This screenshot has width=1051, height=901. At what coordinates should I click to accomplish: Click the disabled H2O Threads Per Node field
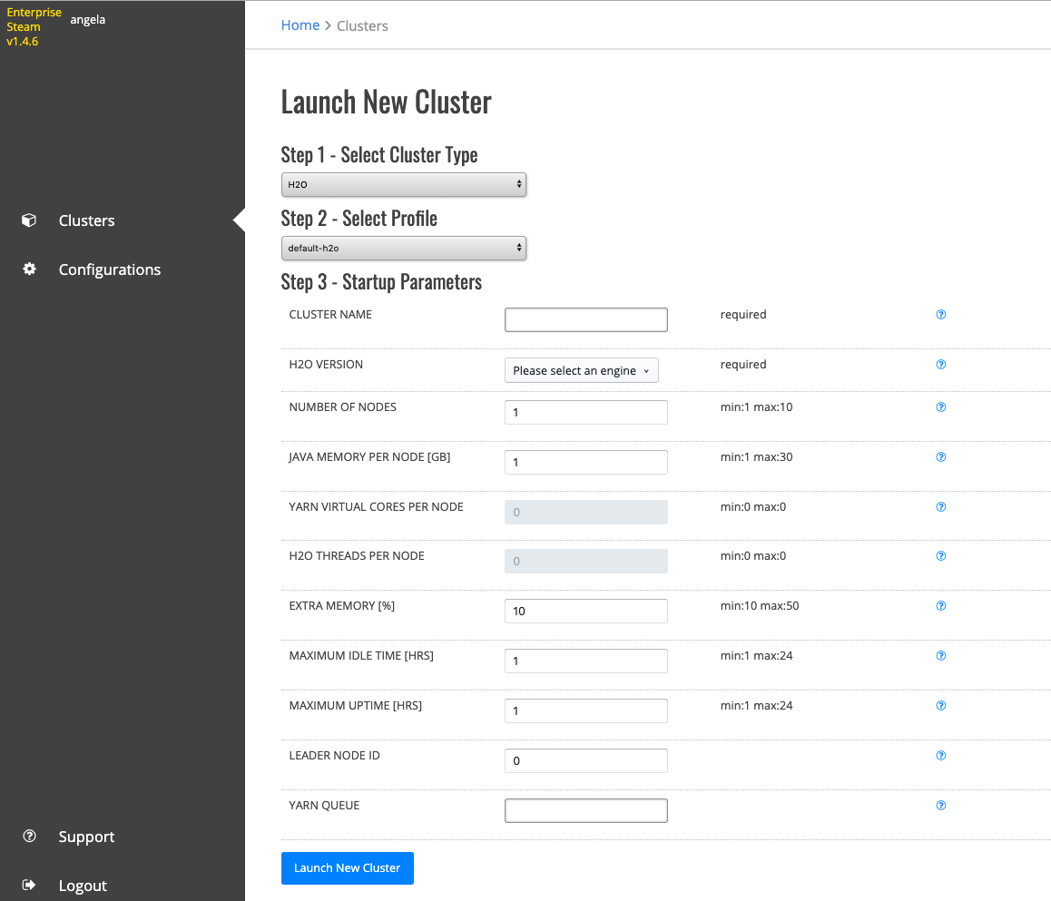click(585, 562)
